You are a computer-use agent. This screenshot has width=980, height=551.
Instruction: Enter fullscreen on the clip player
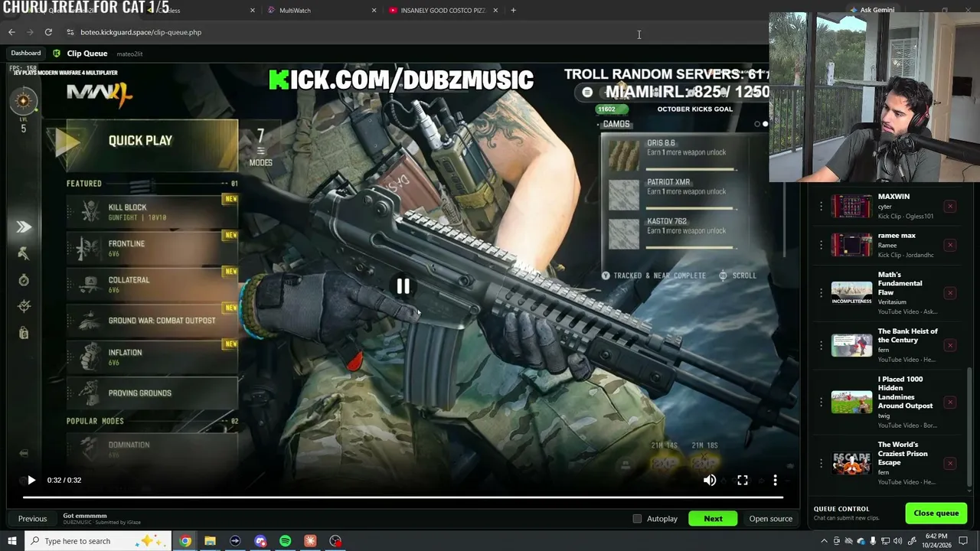pos(743,480)
